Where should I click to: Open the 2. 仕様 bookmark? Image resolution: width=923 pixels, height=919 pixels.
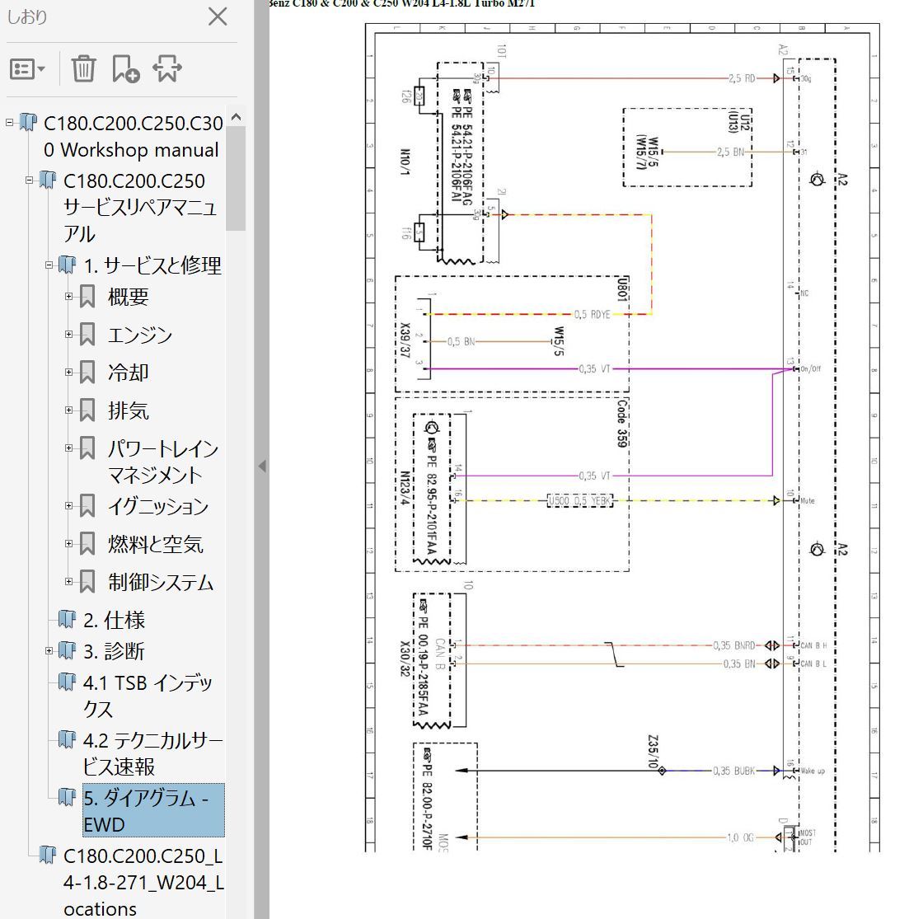coord(114,620)
